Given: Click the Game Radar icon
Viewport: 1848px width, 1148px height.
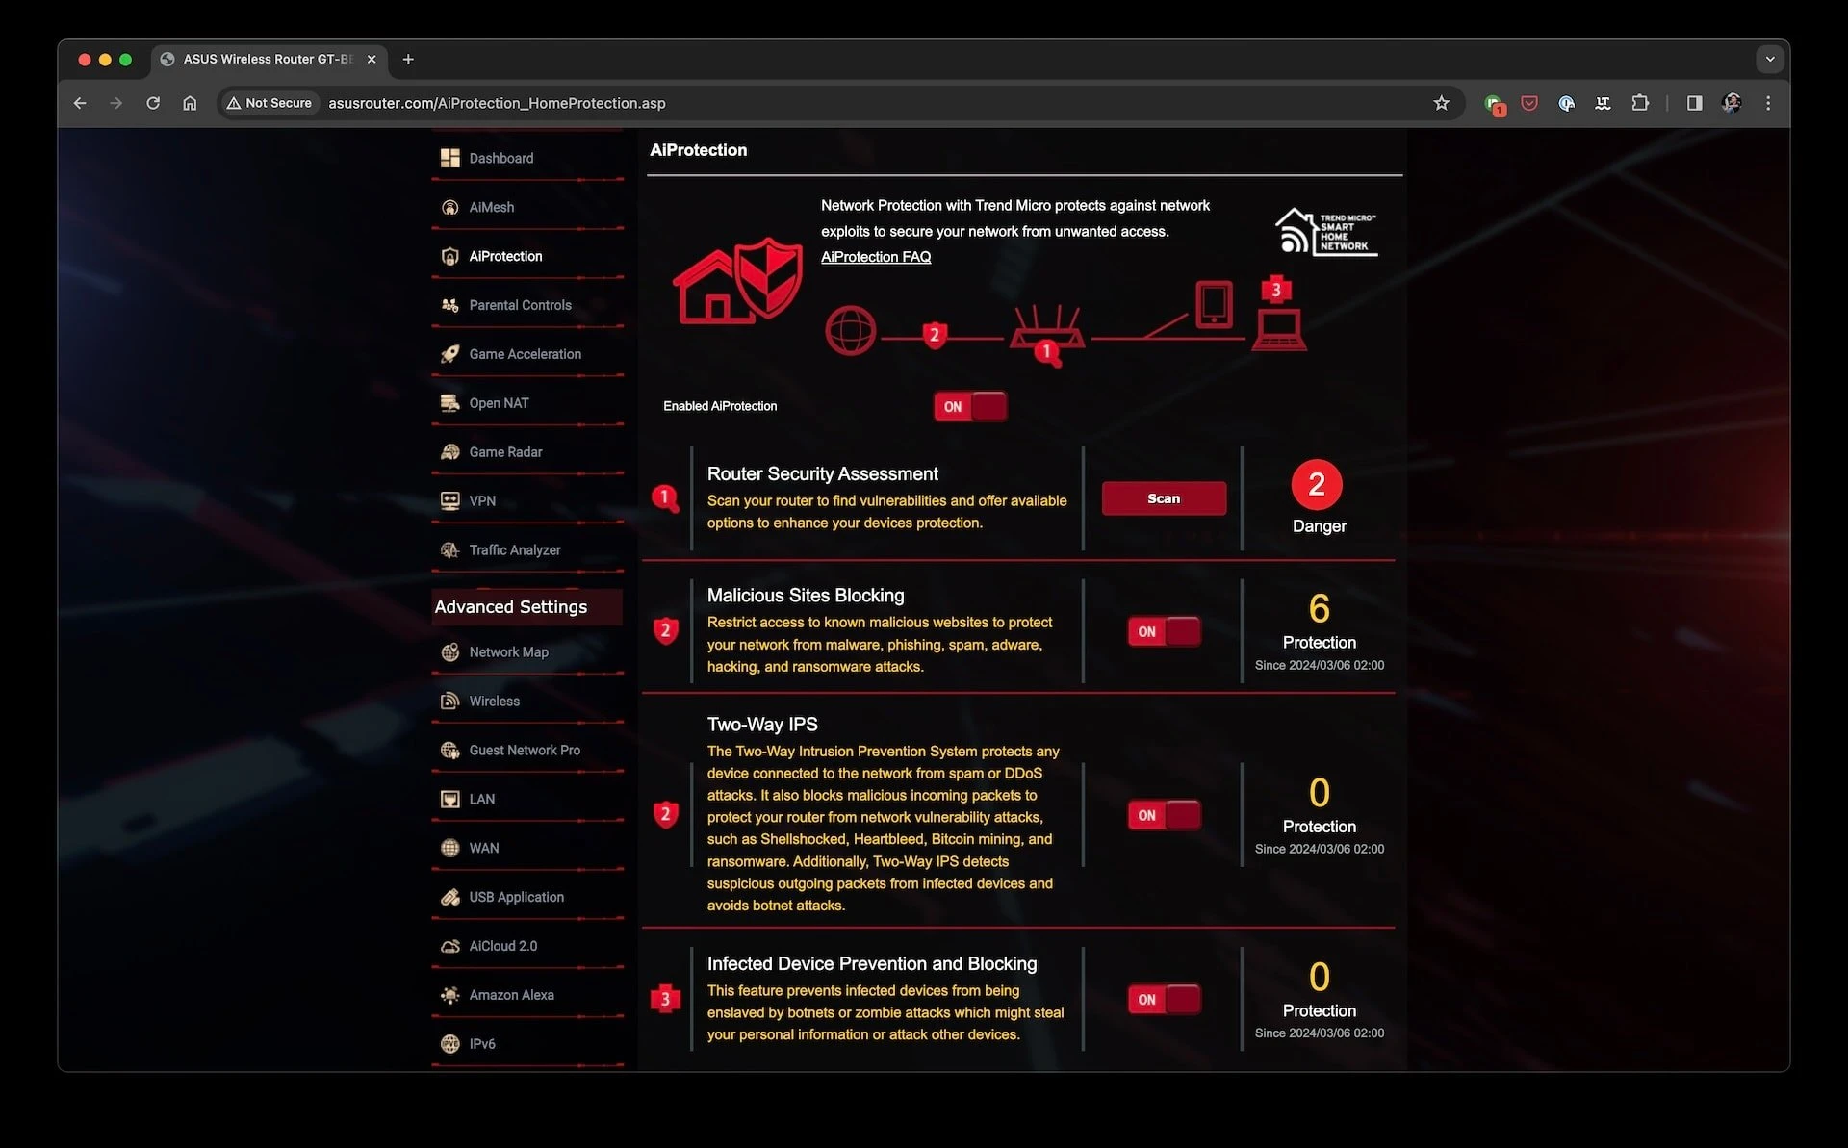Looking at the screenshot, I should pyautogui.click(x=449, y=452).
